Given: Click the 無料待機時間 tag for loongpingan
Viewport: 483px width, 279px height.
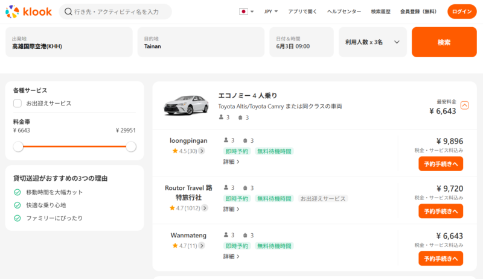Looking at the screenshot, I should coord(274,151).
